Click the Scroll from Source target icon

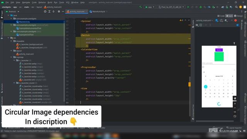pyautogui.click(x=45, y=12)
